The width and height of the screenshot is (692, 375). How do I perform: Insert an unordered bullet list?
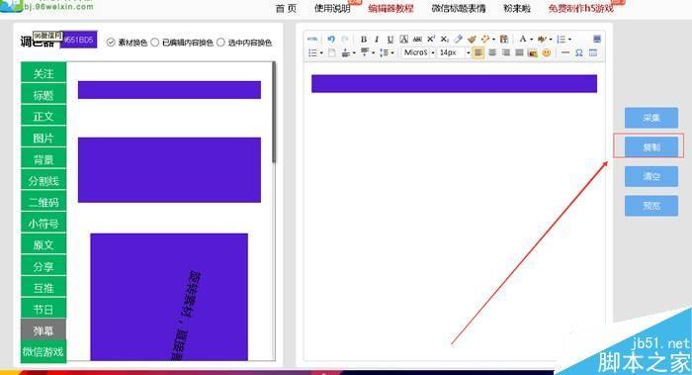pyautogui.click(x=312, y=53)
